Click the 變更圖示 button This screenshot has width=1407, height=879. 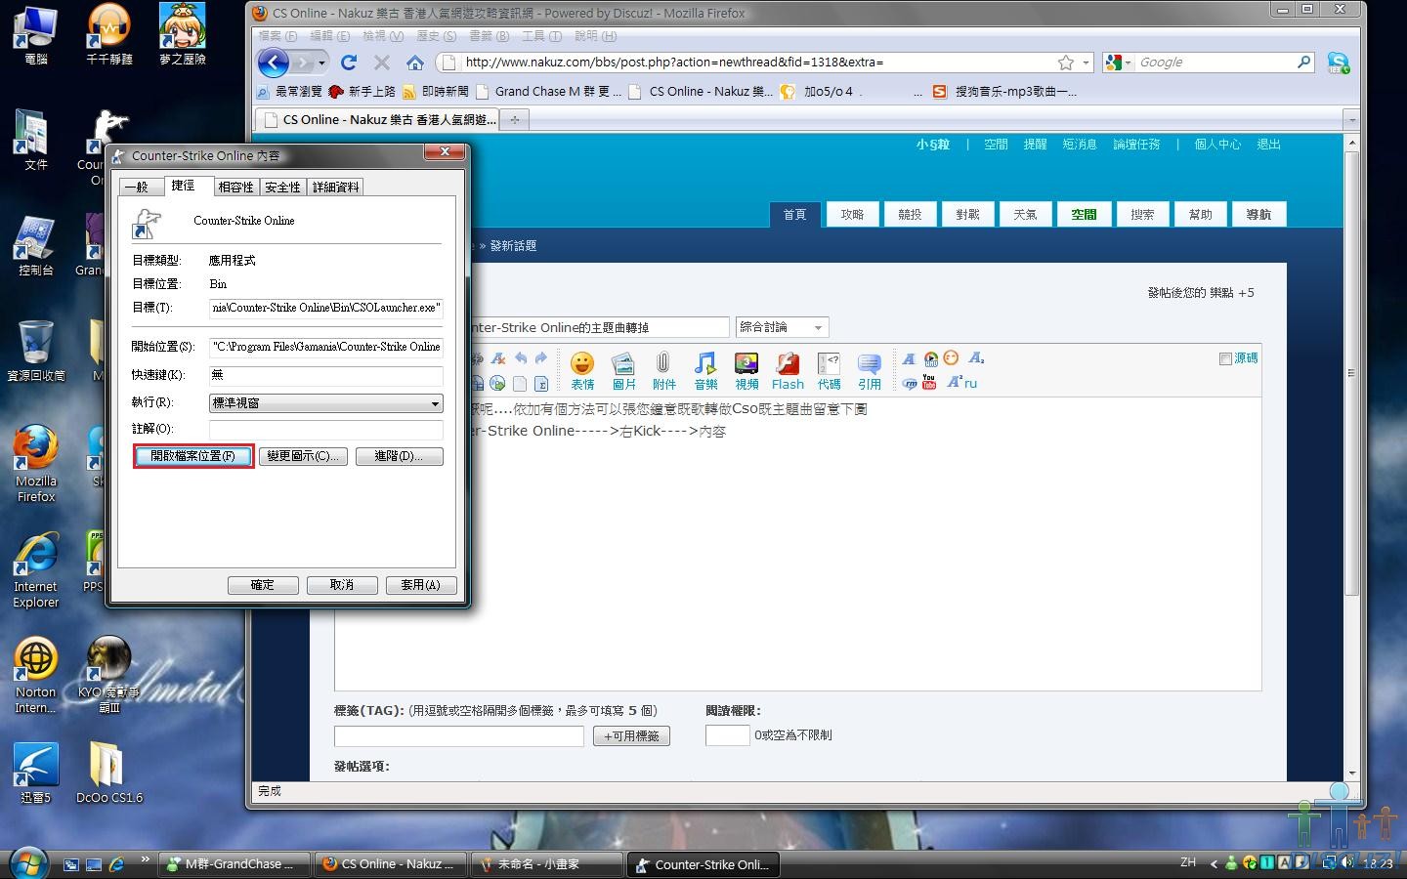pos(303,456)
